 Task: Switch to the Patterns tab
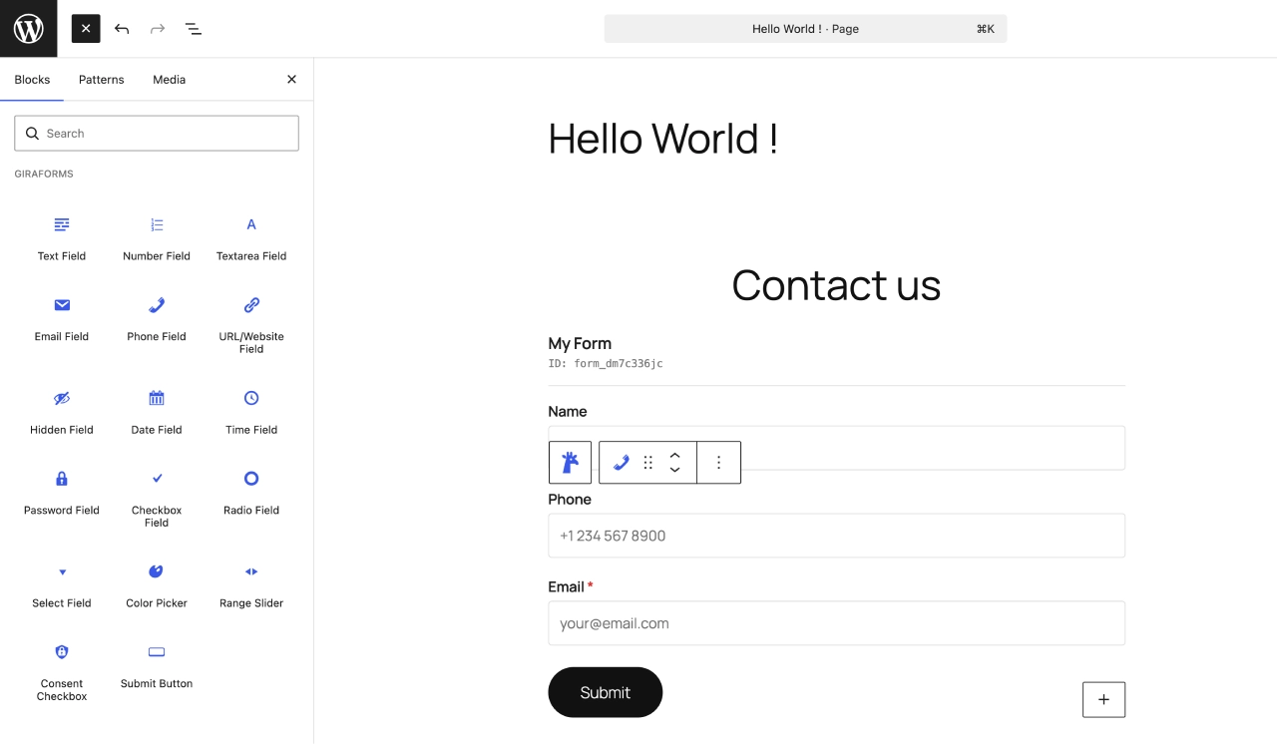click(102, 80)
